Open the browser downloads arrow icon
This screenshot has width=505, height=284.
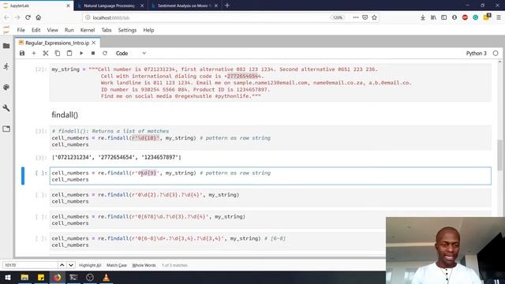point(423,17)
